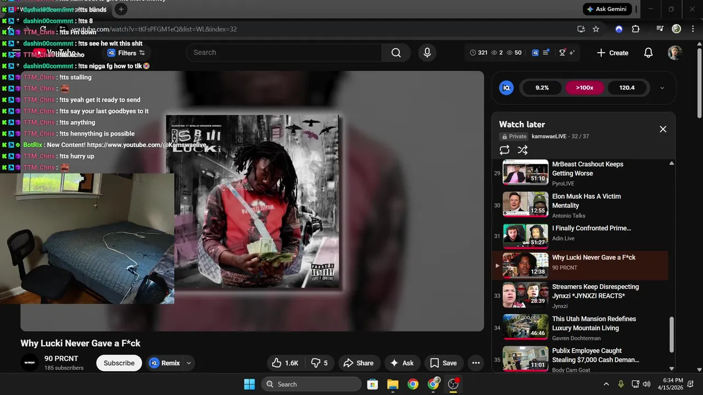The width and height of the screenshot is (703, 395).
Task: Select Why Lucki Never Gave a F*ck playlist item
Action: coord(581,266)
